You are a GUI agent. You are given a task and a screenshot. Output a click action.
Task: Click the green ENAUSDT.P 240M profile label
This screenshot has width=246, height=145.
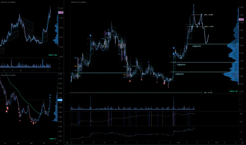tap(53, 55)
